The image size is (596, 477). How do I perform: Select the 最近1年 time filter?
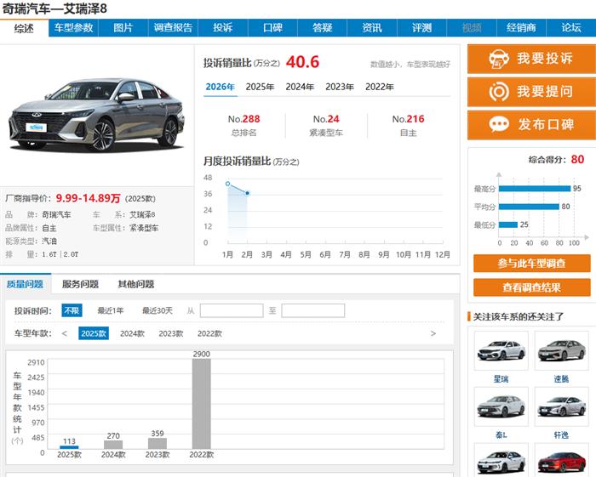tap(111, 310)
